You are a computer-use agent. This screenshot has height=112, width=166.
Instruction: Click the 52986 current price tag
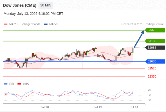[x=155, y=48]
